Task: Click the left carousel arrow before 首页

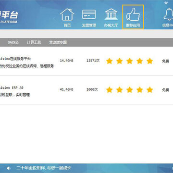Action: (54, 19)
